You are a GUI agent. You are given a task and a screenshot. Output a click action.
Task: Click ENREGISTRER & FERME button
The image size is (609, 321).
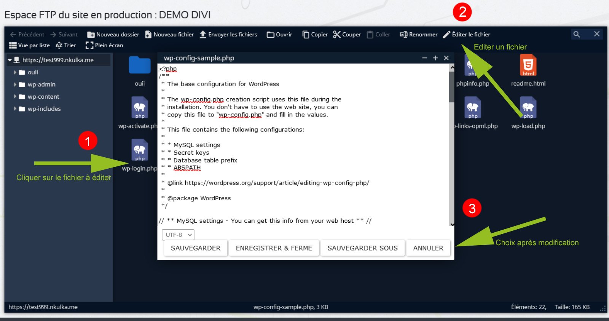274,248
